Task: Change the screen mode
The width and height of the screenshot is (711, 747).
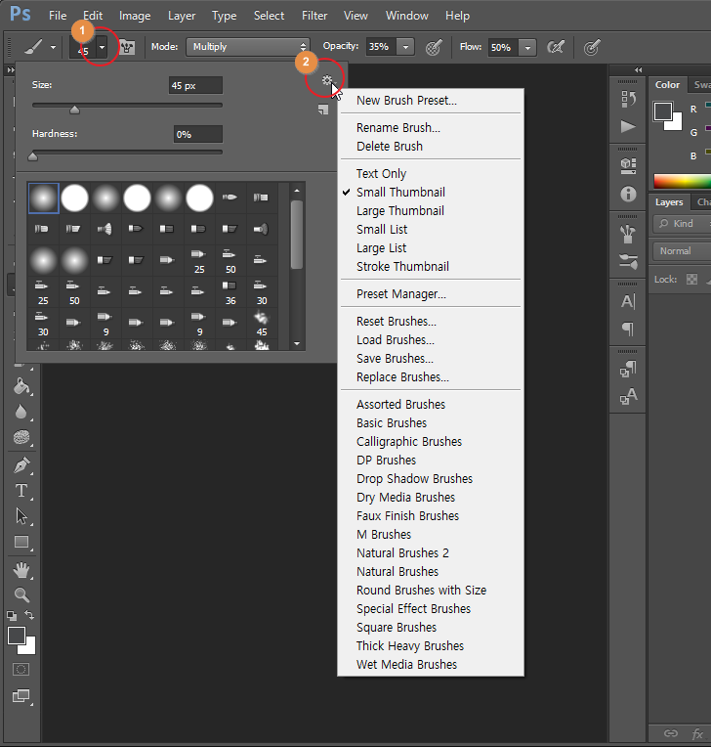Action: (x=21, y=696)
